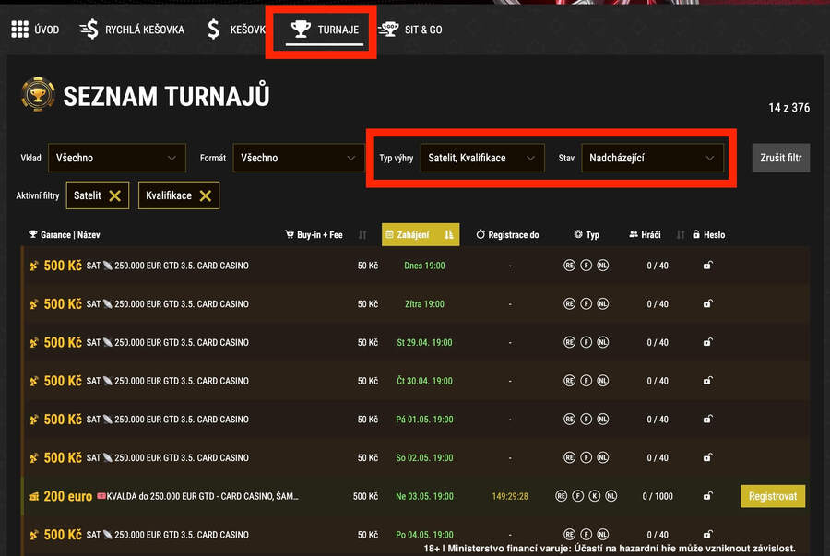Click the Rychlá kešovka dollar icon
Image resolution: width=830 pixels, height=556 pixels.
[x=89, y=30]
